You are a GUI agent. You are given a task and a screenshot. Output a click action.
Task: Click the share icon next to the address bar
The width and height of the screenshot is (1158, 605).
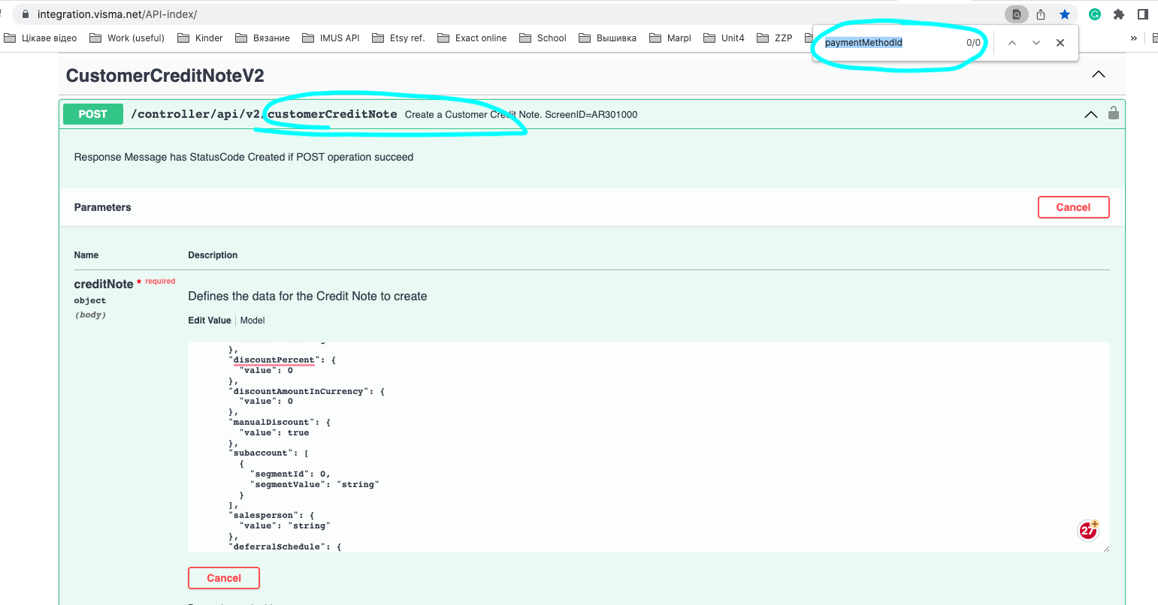pyautogui.click(x=1041, y=13)
